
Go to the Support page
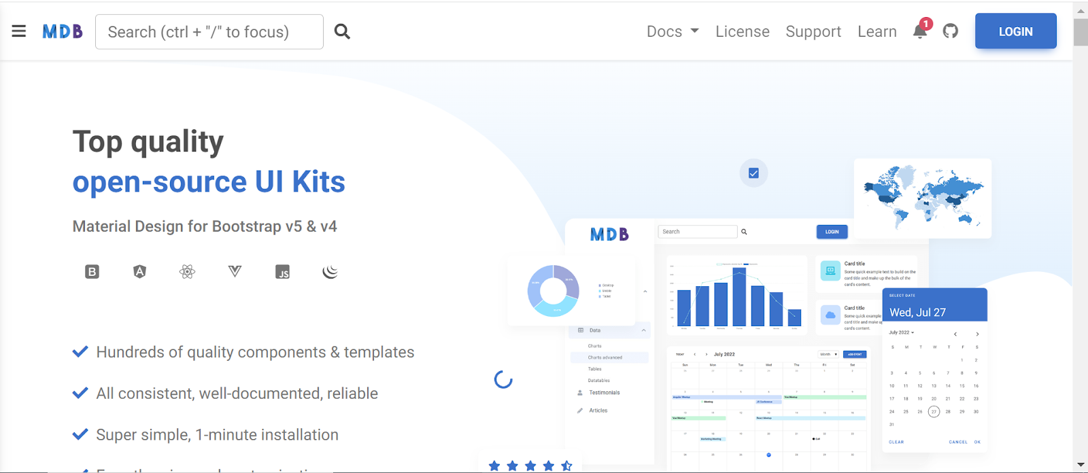point(813,32)
